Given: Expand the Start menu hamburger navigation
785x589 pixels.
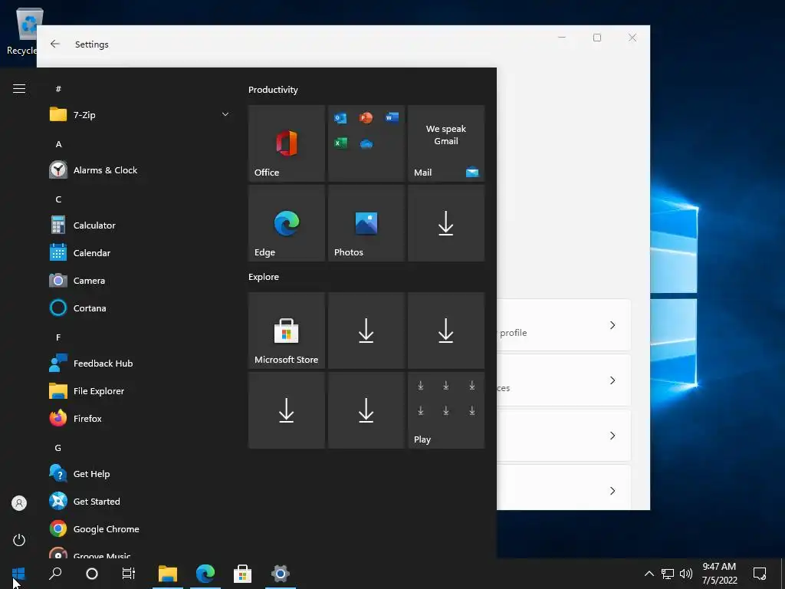Looking at the screenshot, I should click(19, 89).
